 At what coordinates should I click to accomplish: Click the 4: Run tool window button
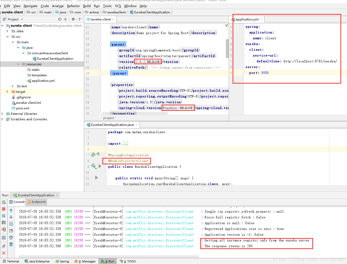tap(108, 261)
